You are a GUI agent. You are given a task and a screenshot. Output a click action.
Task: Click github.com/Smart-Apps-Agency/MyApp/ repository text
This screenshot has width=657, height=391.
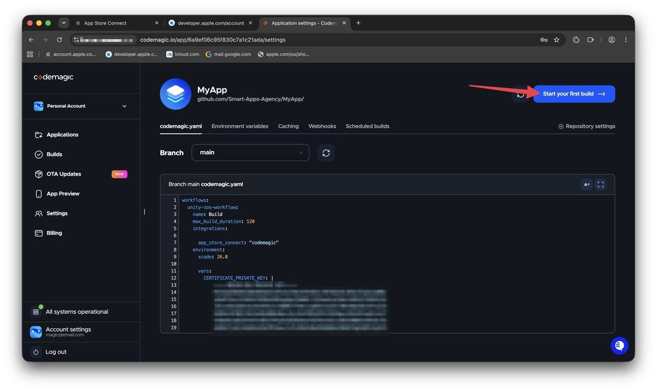250,99
